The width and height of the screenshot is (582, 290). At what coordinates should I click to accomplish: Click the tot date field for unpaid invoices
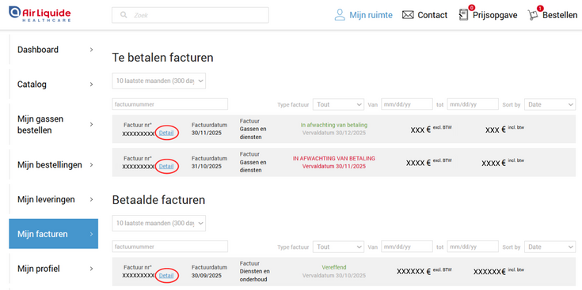473,104
